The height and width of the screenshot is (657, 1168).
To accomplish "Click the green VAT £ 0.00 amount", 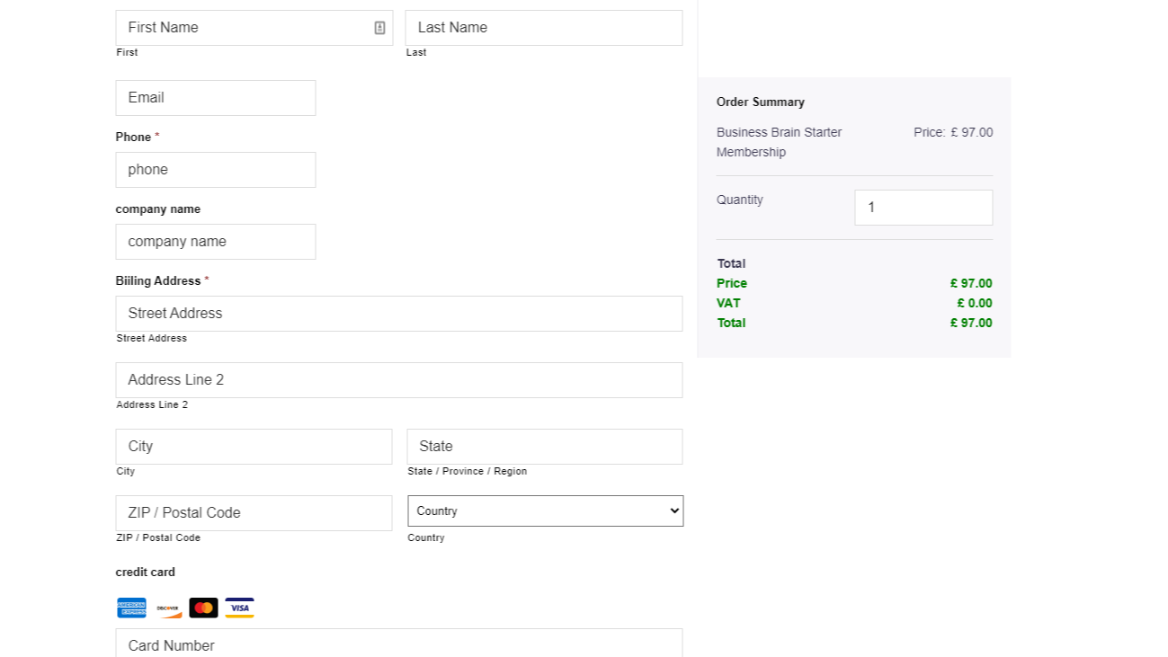I will coord(975,303).
